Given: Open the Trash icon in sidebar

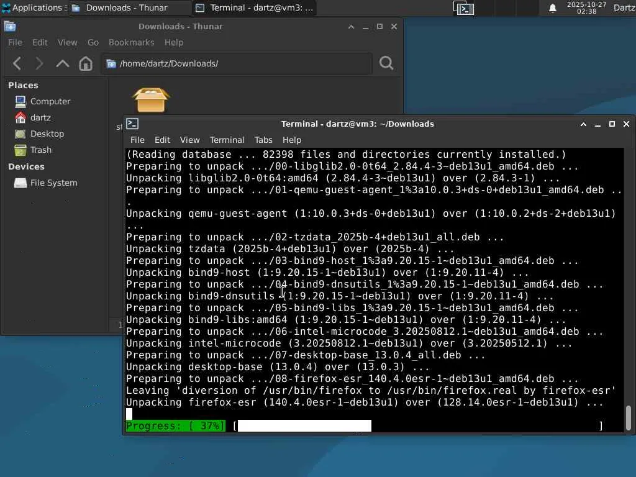Looking at the screenshot, I should [x=20, y=150].
